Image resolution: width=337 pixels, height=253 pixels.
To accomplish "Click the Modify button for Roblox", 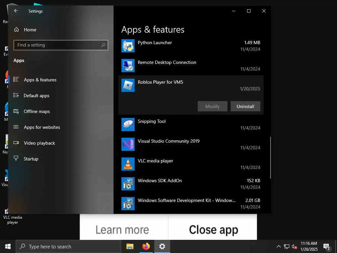I will 212,106.
